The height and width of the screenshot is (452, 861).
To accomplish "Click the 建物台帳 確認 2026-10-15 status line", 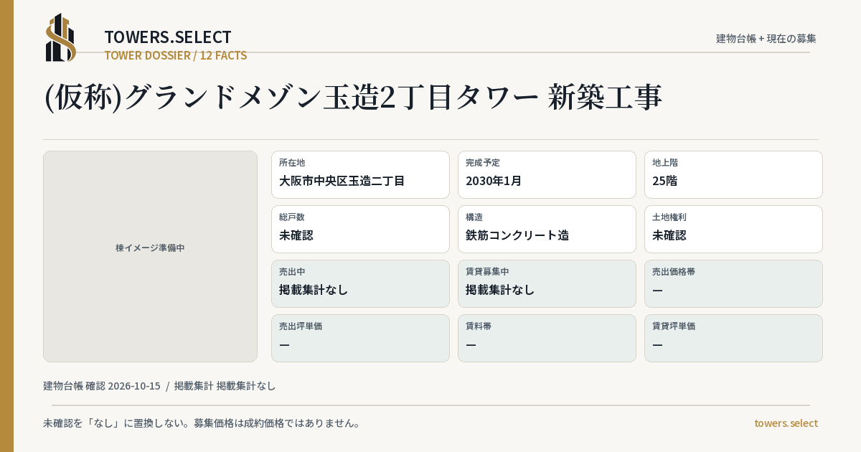I will tap(159, 386).
